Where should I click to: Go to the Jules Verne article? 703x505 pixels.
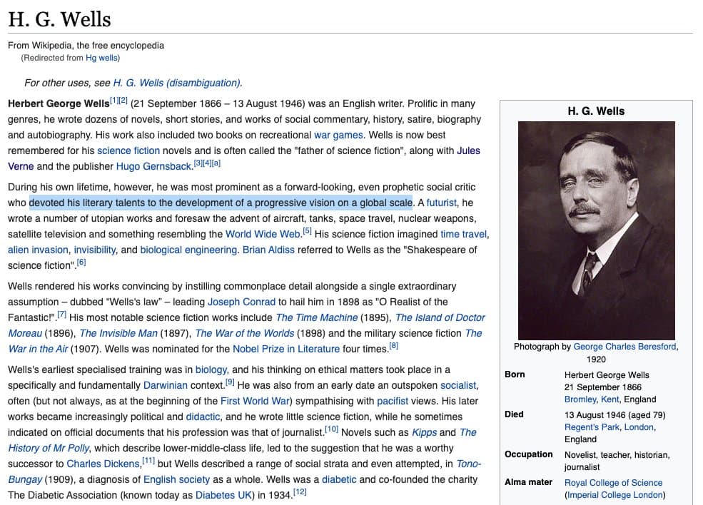click(468, 151)
